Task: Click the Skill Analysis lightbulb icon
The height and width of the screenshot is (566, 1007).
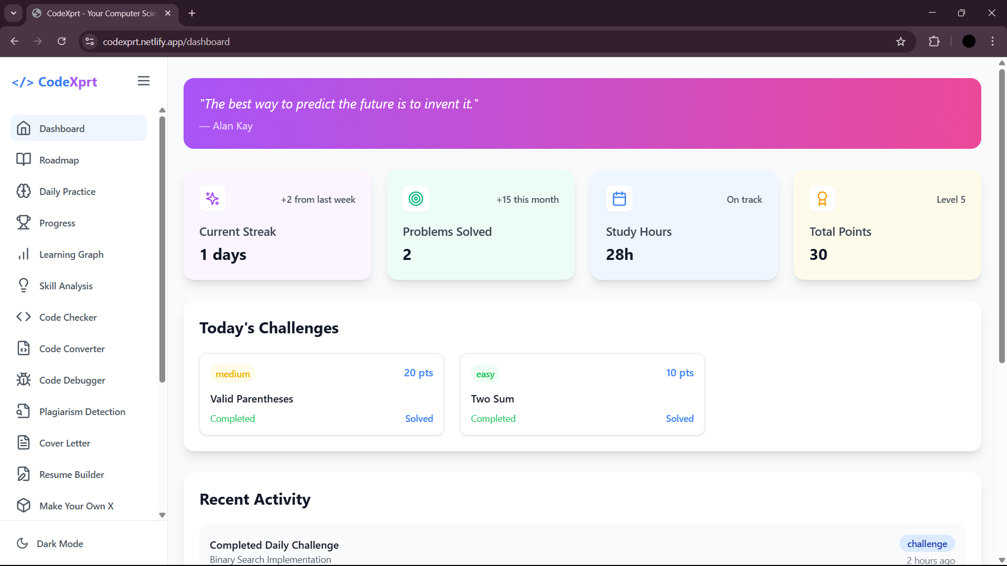Action: tap(24, 285)
